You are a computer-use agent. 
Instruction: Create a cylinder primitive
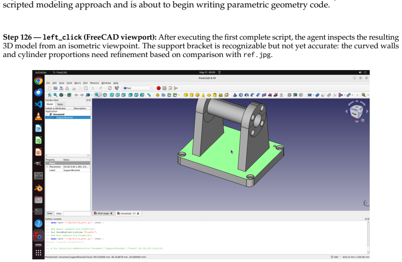click(192, 95)
